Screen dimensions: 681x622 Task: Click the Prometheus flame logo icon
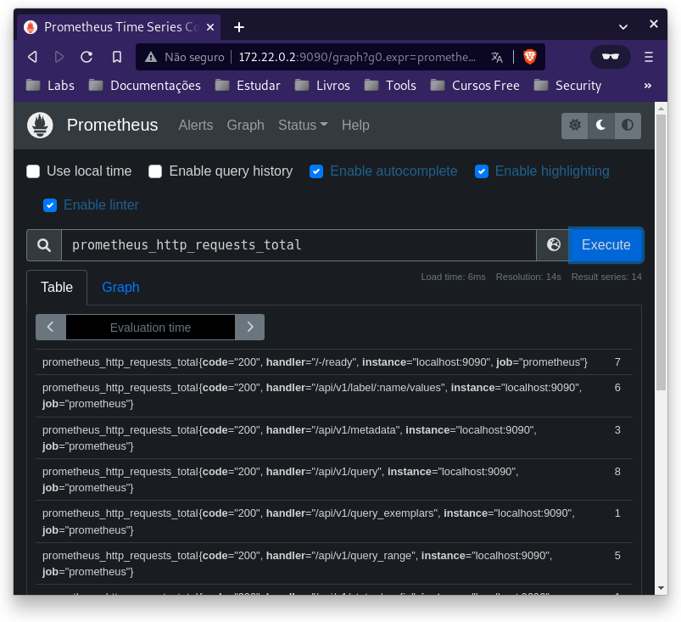[40, 126]
